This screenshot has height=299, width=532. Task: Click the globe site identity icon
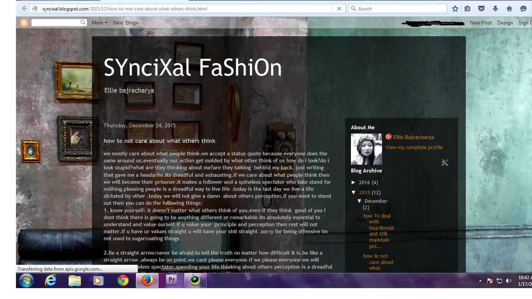tap(35, 9)
